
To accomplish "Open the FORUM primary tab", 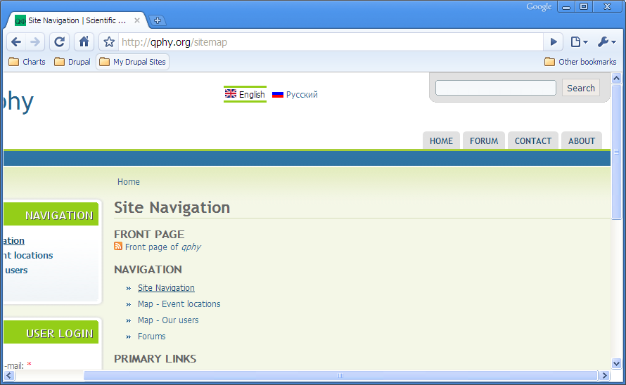I will [484, 141].
